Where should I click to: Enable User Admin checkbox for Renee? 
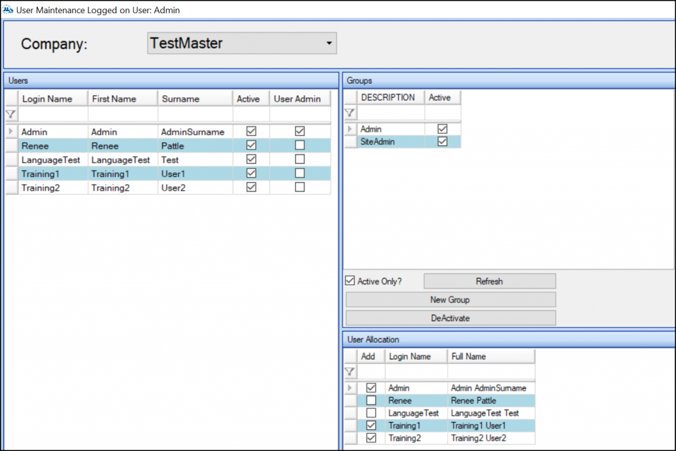(x=300, y=145)
